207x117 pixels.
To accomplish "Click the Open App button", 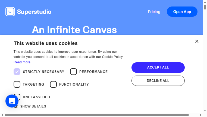I will pos(182,12).
